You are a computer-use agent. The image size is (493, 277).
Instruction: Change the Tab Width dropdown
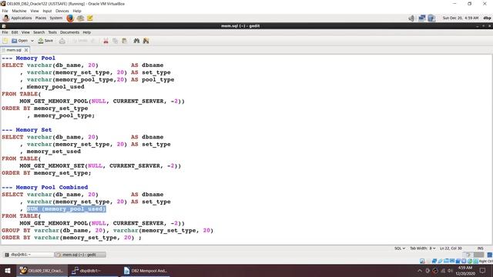423,249
